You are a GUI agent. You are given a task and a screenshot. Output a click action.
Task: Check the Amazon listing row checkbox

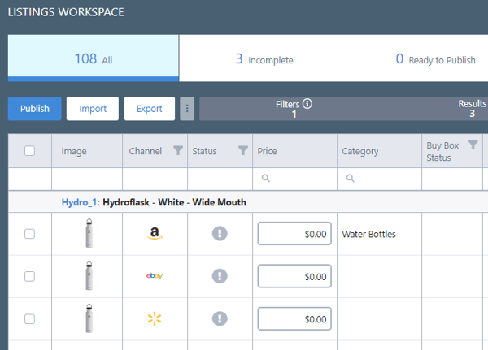30,234
